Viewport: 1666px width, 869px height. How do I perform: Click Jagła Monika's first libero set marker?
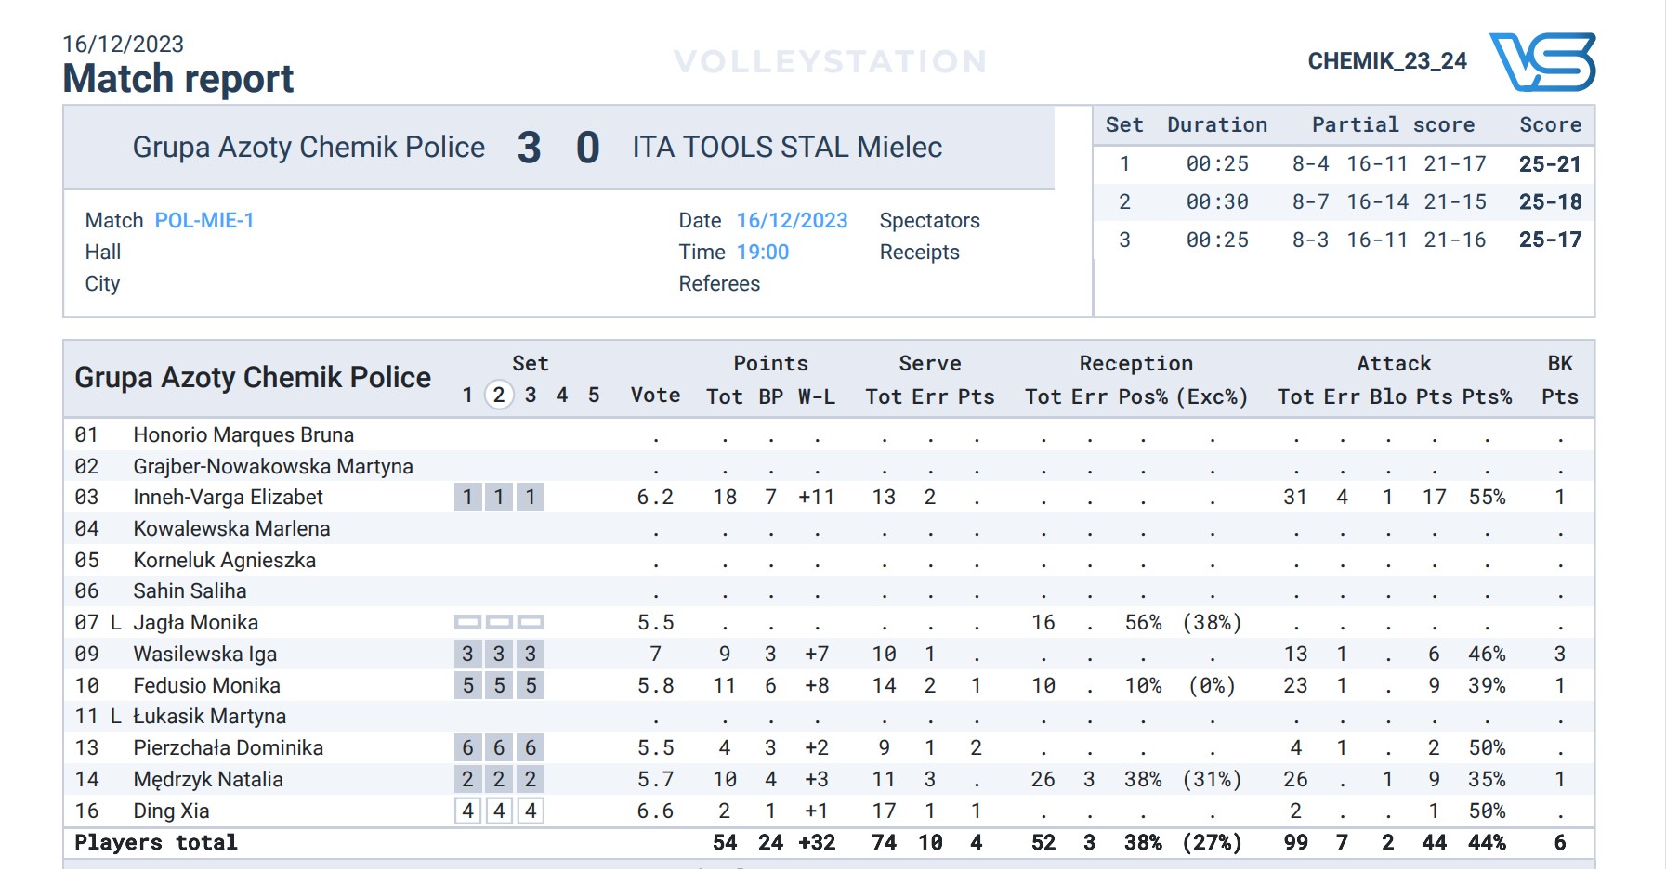(467, 622)
